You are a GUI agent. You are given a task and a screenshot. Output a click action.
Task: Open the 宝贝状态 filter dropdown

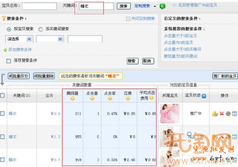(204, 96)
